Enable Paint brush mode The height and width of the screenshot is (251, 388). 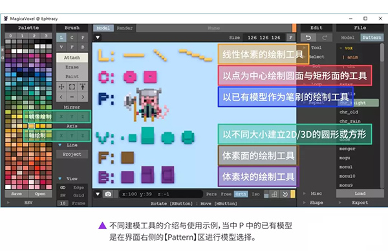[72, 76]
